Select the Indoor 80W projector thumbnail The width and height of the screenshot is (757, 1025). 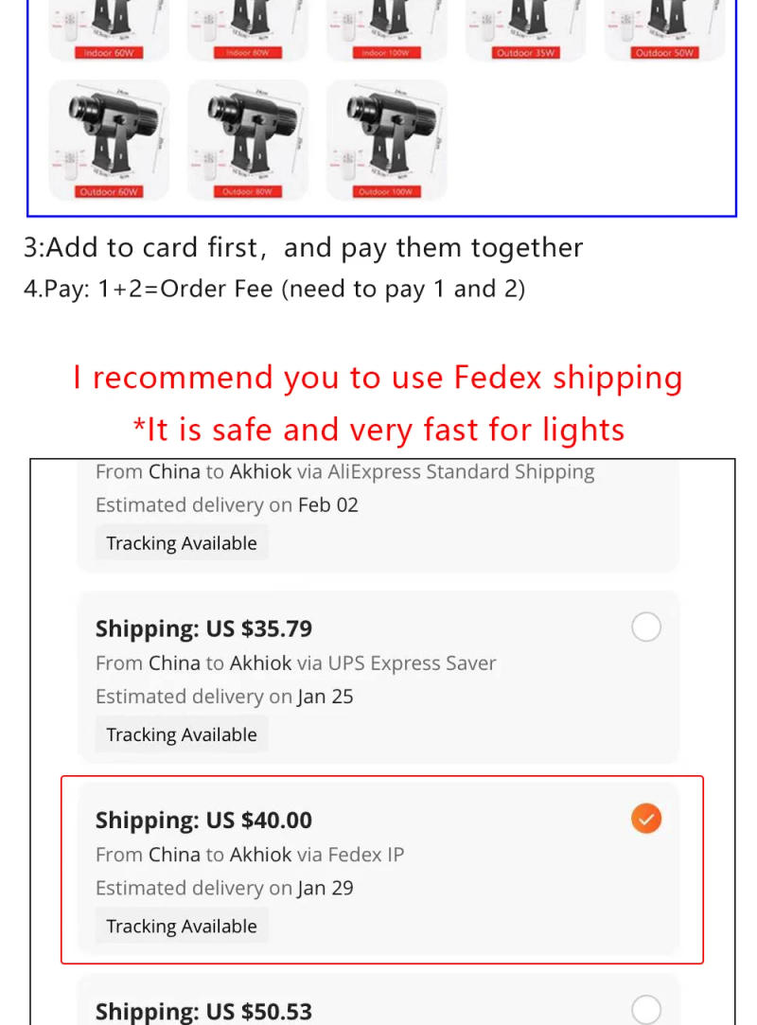(x=248, y=28)
